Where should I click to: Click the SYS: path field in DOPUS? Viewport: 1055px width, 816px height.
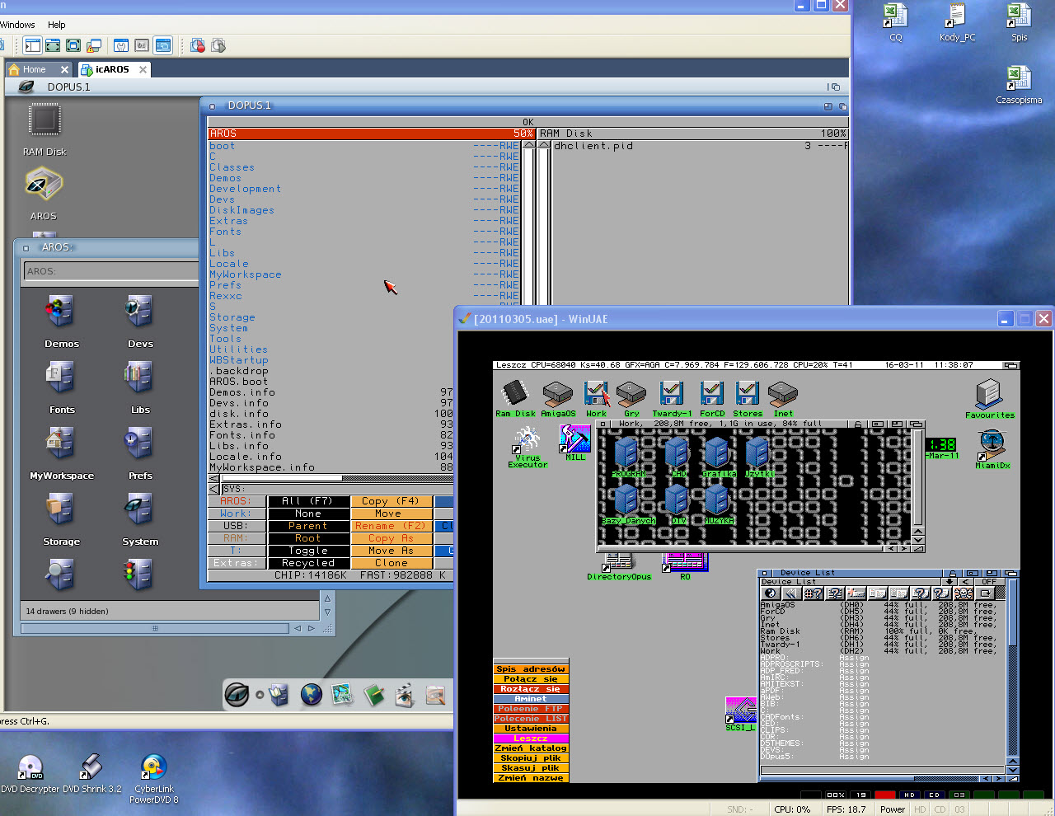click(336, 489)
